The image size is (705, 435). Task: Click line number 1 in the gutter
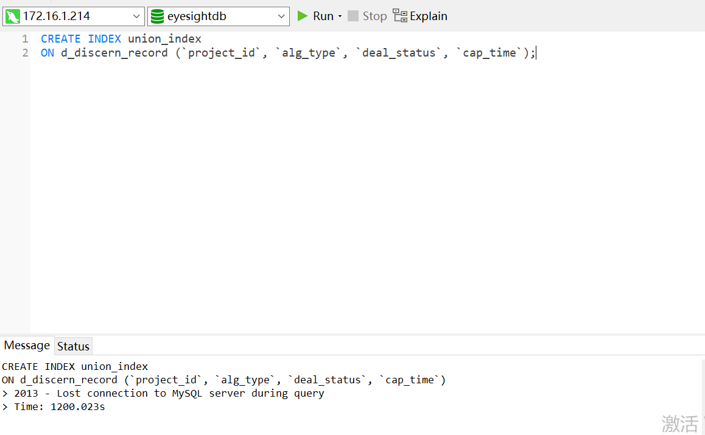[25, 39]
